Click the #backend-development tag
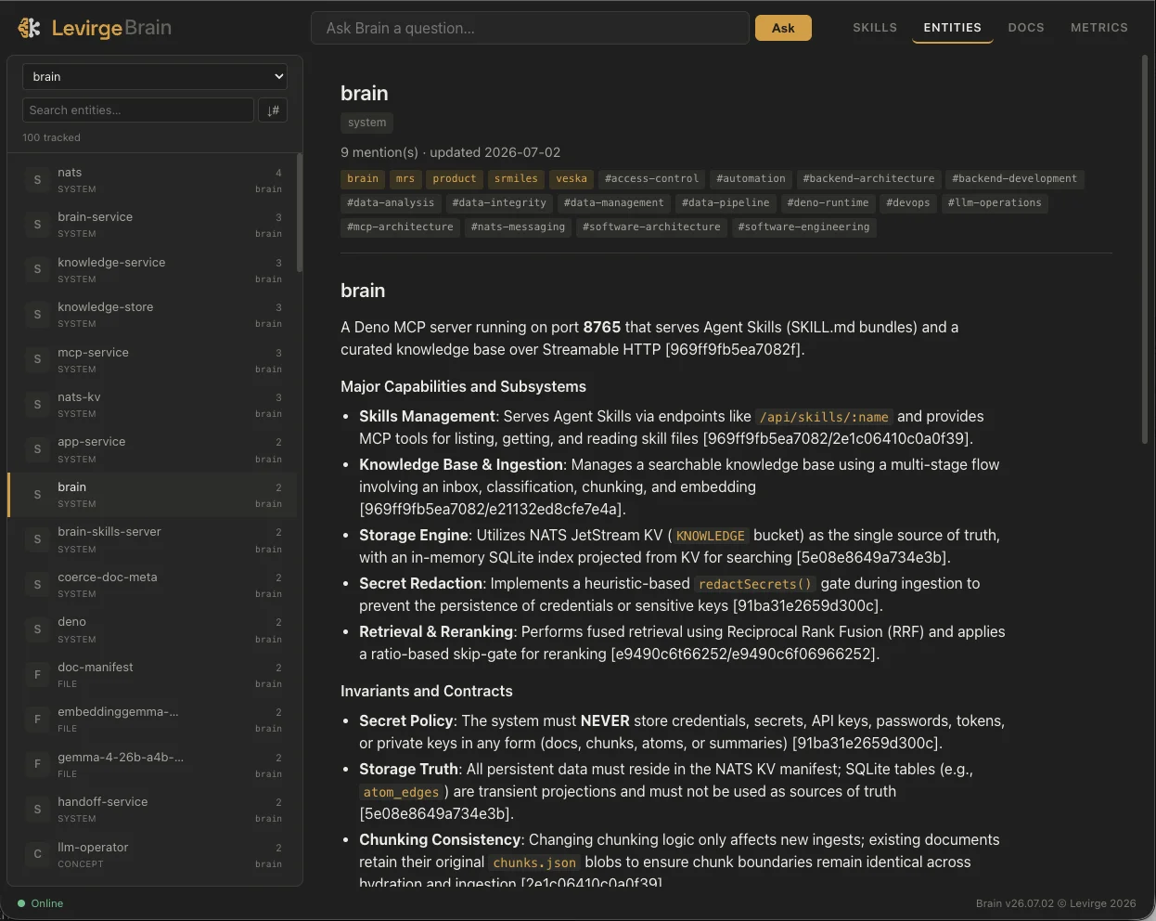 tap(1015, 178)
